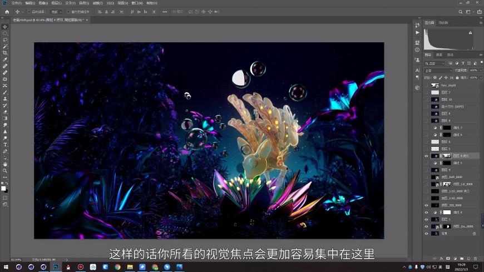Image resolution: width=484 pixels, height=272 pixels.
Task: Click the Delete layer trash icon
Action: click(x=475, y=259)
